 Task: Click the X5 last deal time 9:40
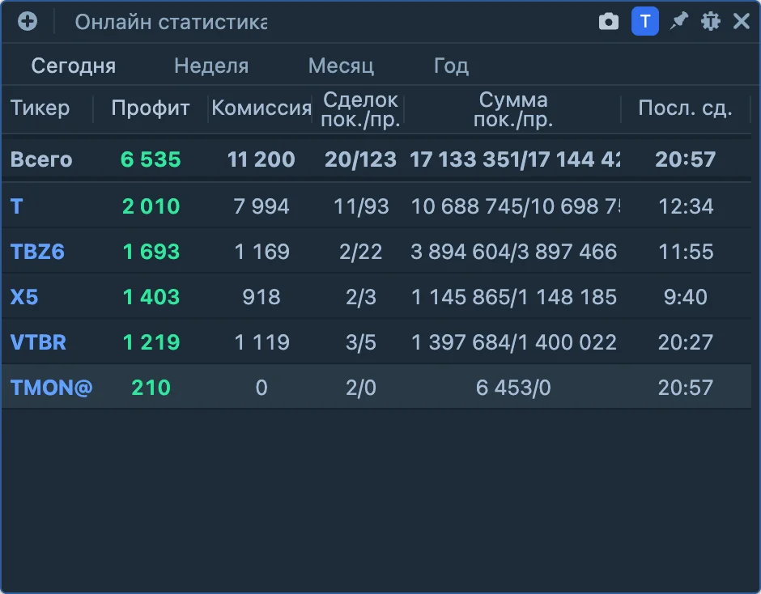click(x=685, y=297)
